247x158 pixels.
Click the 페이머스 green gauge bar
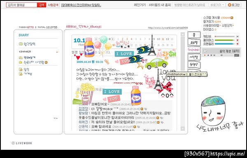(225, 40)
